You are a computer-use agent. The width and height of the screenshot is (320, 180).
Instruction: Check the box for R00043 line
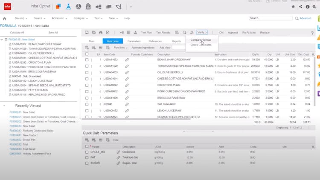coord(87,104)
